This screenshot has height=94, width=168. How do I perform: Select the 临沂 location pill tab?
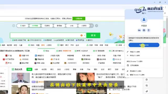point(23,26)
